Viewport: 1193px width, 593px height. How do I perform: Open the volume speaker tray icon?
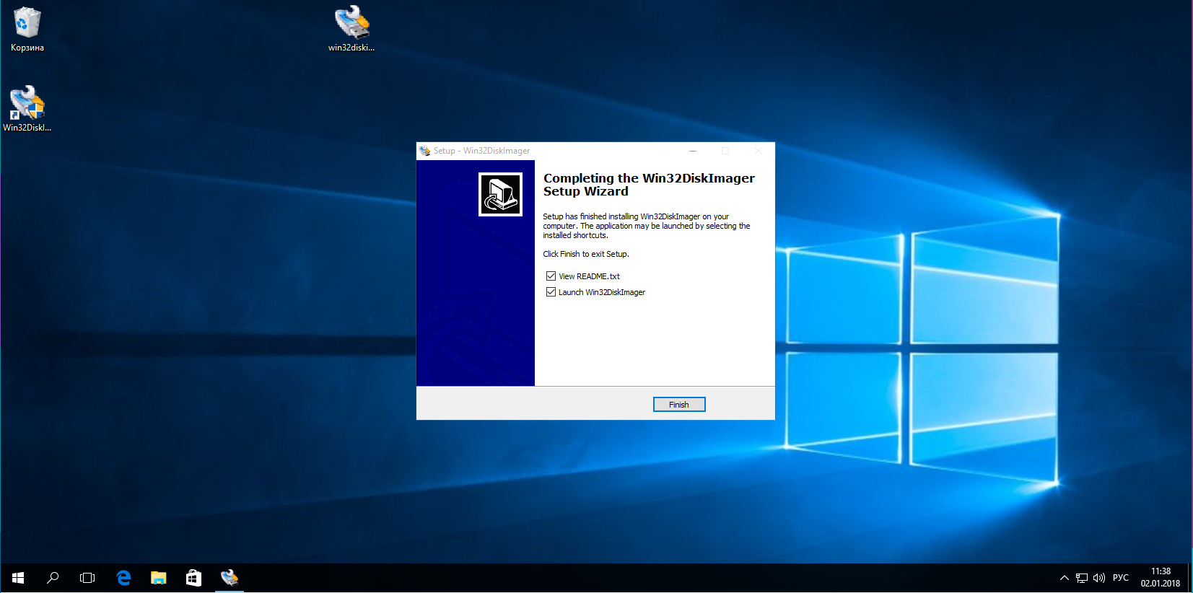pyautogui.click(x=1099, y=578)
